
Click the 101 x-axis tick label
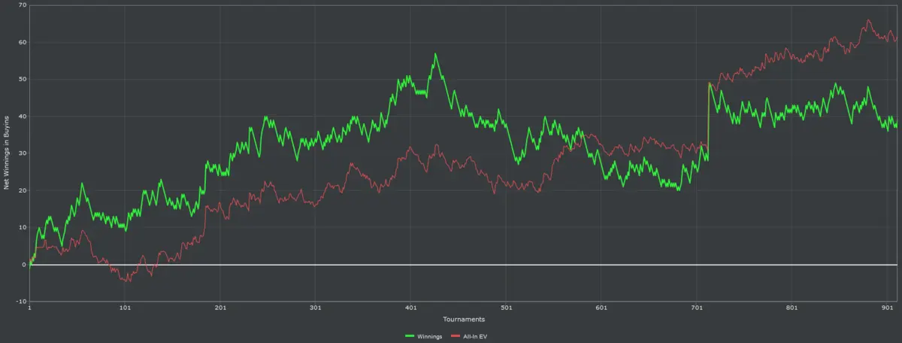(x=125, y=308)
